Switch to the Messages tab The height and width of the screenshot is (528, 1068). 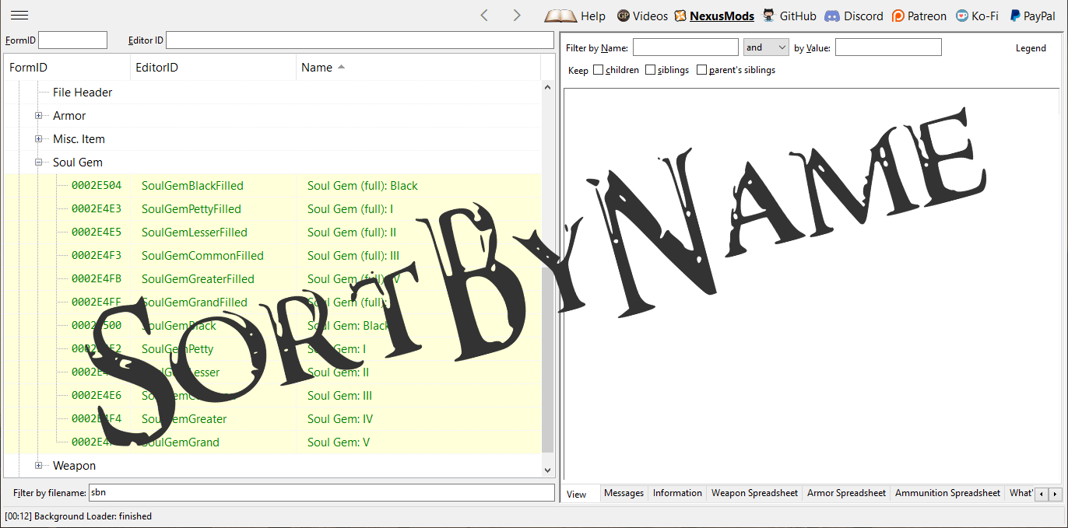tap(624, 493)
